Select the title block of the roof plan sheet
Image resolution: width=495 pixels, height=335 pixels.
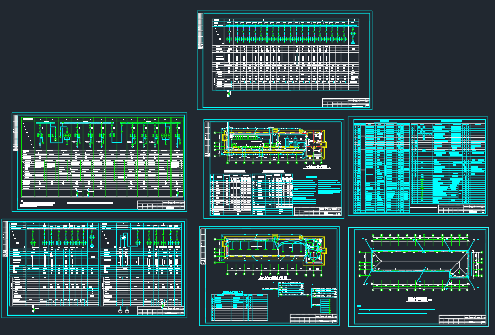[x=462, y=319]
